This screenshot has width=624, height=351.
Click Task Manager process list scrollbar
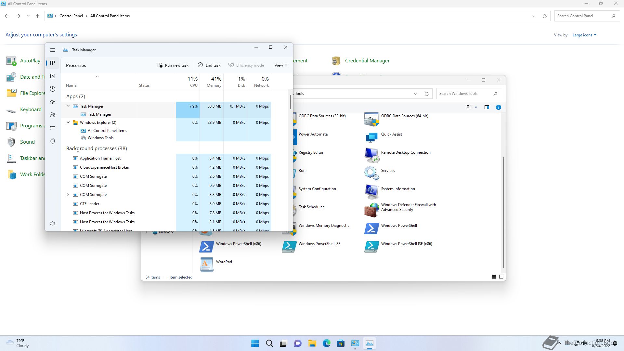290,102
